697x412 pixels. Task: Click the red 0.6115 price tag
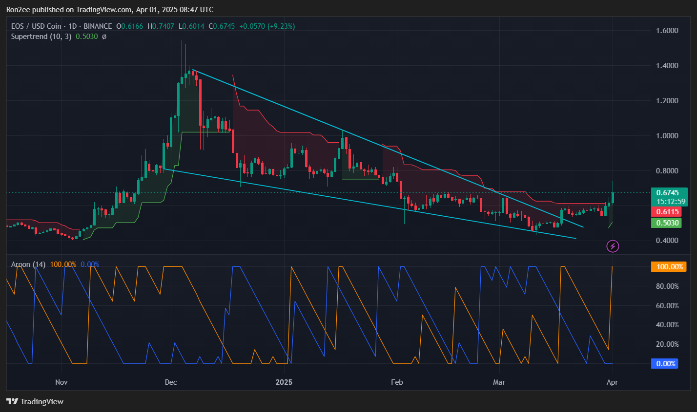point(667,211)
